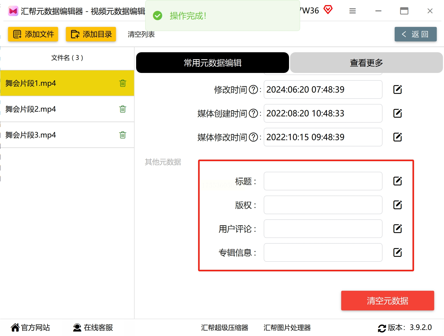Viewport: 444px width, 336px height.
Task: Clear the file list via 清空列表
Action: (141, 34)
